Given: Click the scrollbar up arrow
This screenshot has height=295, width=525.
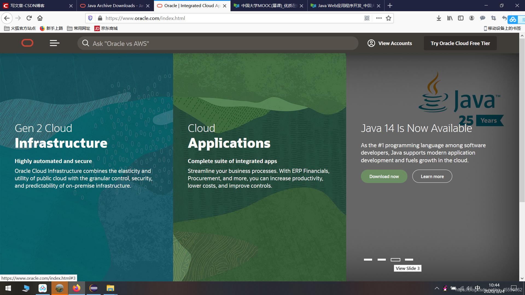Looking at the screenshot, I should click(522, 36).
